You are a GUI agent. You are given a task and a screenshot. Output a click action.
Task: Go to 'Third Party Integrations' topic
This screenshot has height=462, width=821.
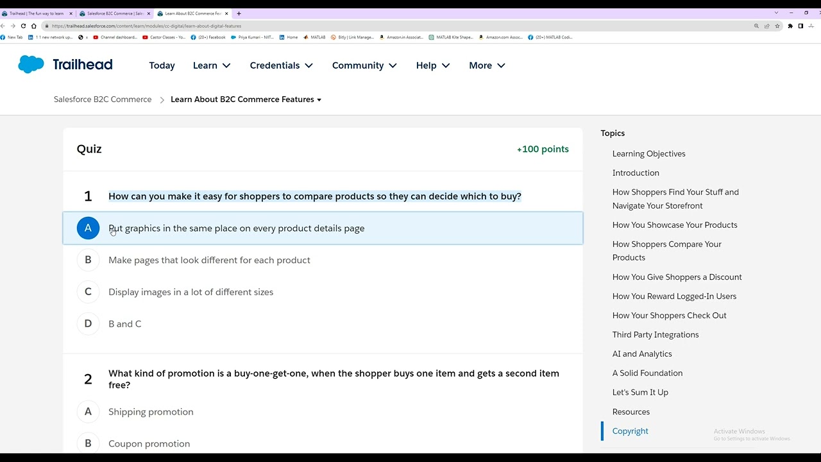pos(656,334)
